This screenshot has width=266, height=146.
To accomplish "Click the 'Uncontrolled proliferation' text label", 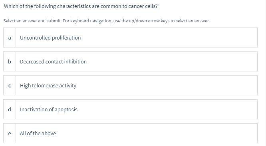I will (x=50, y=37).
